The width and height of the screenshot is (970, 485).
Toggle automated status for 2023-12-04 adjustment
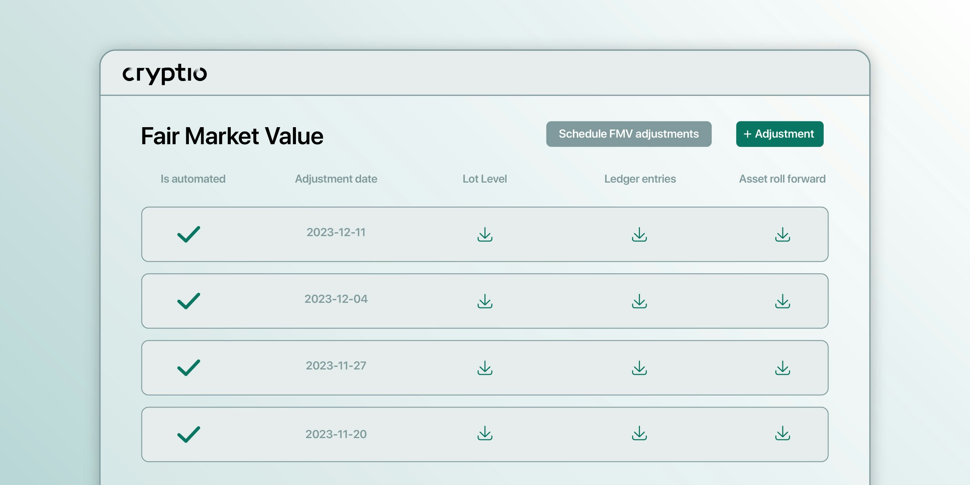[x=189, y=300]
